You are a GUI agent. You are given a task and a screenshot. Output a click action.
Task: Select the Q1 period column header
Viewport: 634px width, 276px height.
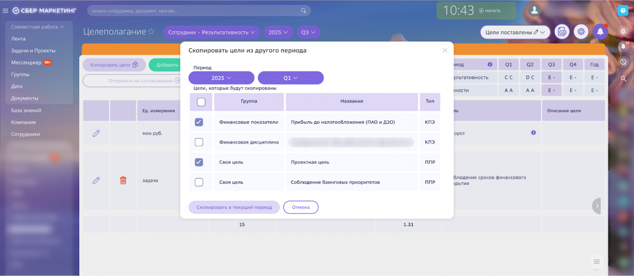pos(509,64)
